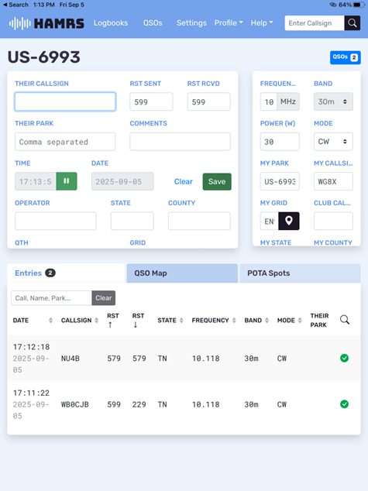
Task: Click the Frequency MHz field
Action: point(269,101)
